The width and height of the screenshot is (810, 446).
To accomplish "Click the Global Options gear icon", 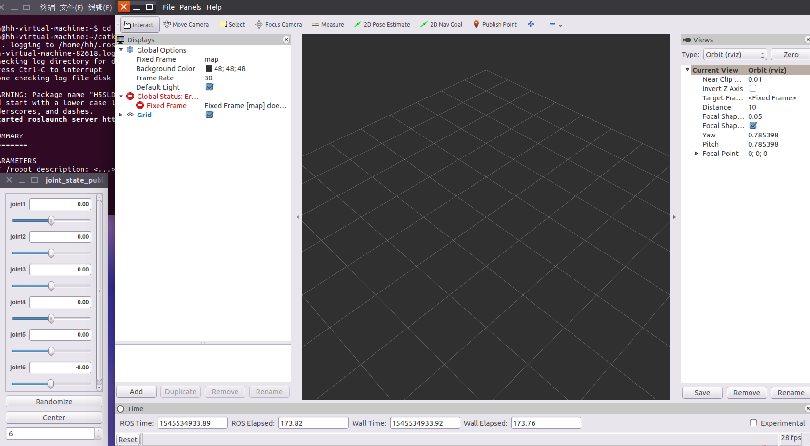I will click(130, 50).
